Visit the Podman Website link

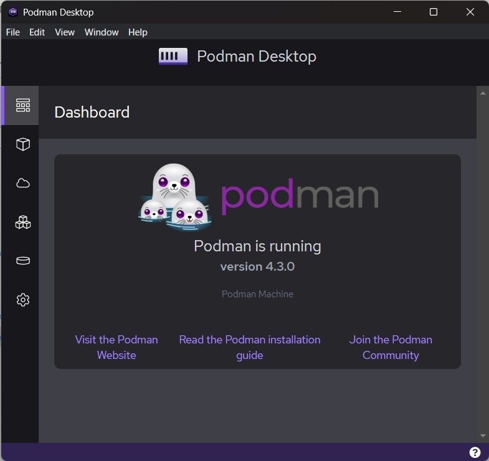click(x=116, y=347)
